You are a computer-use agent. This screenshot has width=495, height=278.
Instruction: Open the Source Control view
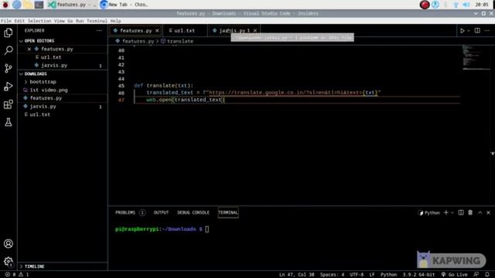tap(9, 69)
